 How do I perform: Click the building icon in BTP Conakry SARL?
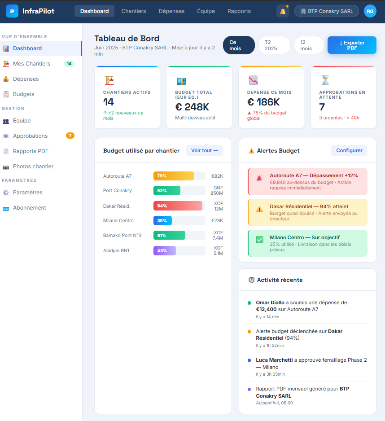[303, 11]
